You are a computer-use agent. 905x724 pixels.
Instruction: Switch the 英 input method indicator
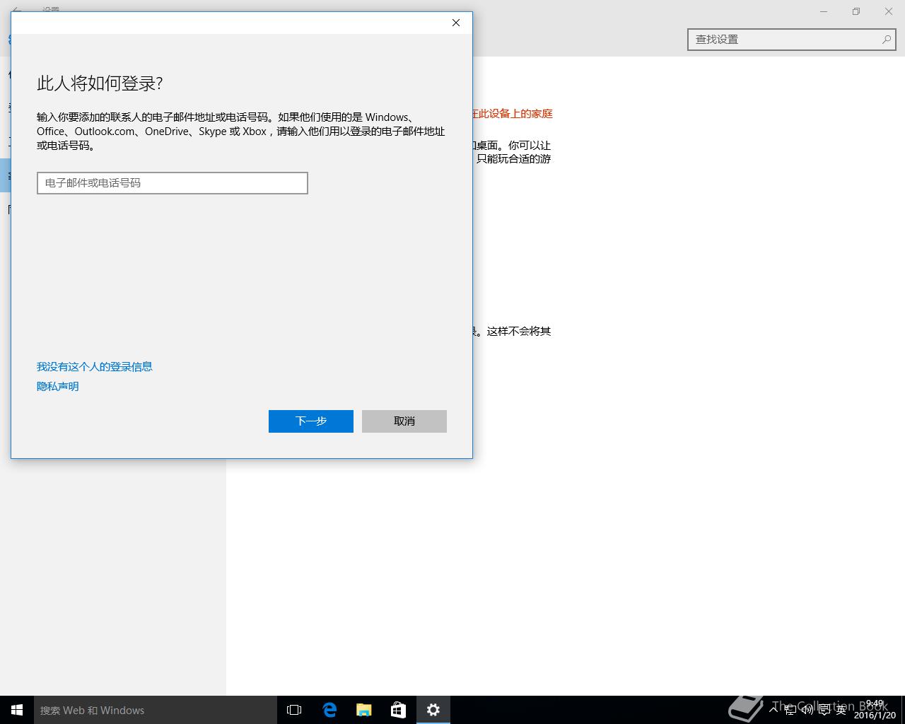point(841,710)
